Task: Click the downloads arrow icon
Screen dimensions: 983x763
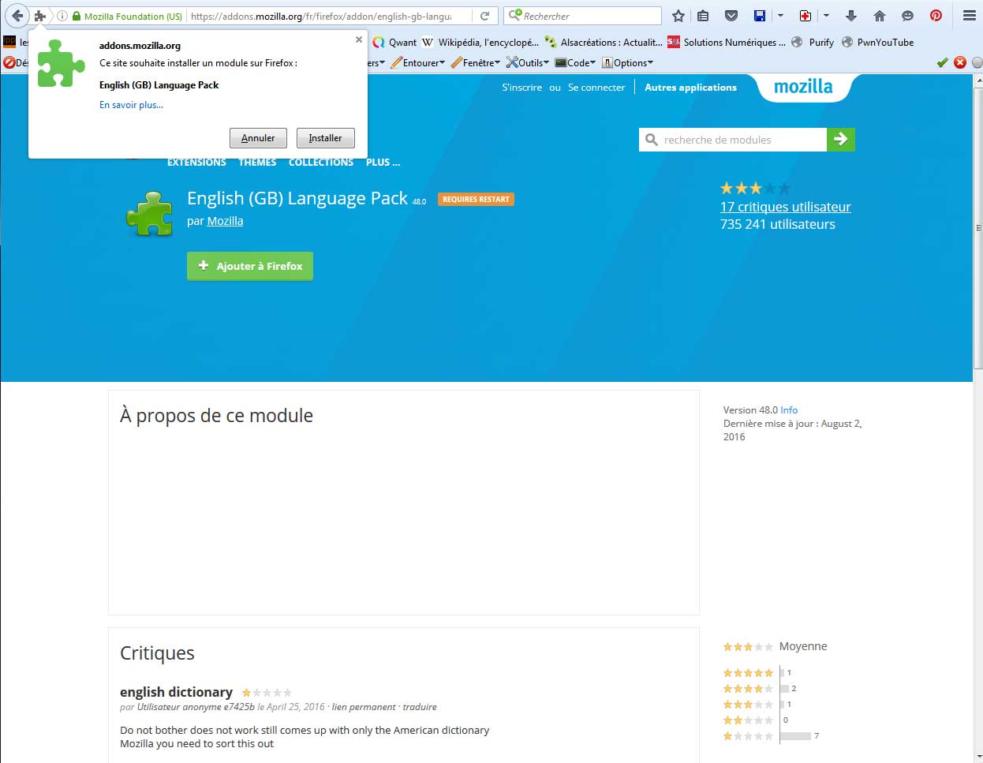Action: [850, 16]
